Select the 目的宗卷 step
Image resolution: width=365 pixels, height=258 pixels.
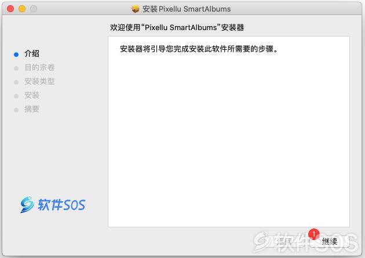click(39, 68)
